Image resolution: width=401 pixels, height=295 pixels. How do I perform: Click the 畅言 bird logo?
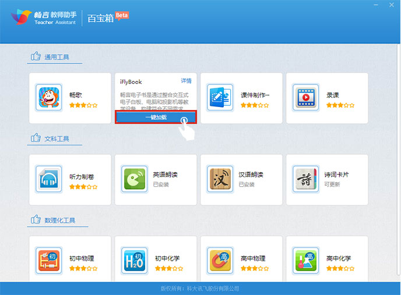click(21, 17)
